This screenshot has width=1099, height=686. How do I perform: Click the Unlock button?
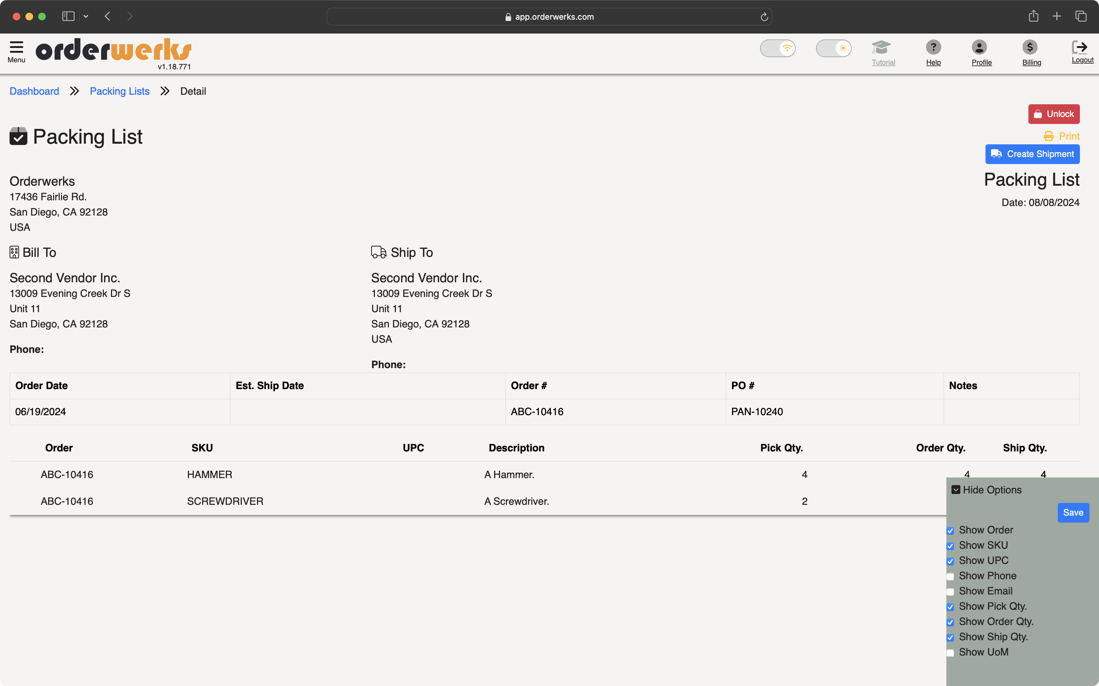[1054, 114]
